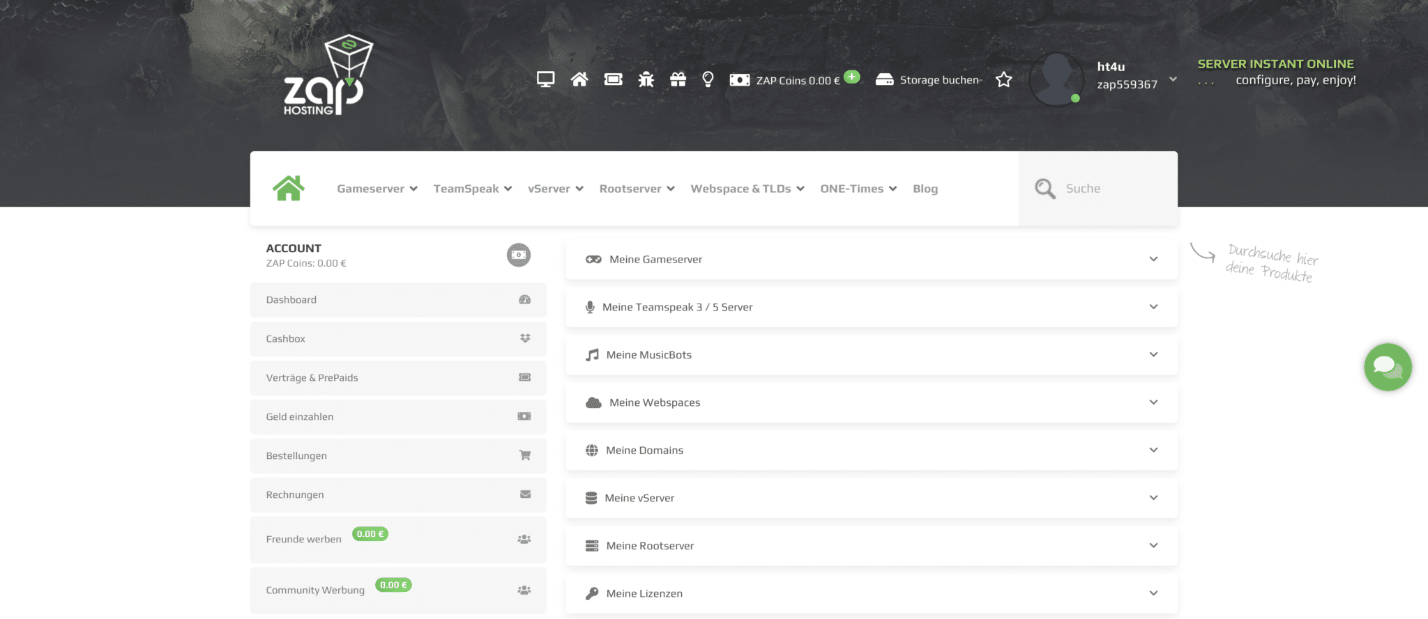Screen dimensions: 1428x619
Task: Expand Meine Domains chevron
Action: [1153, 450]
